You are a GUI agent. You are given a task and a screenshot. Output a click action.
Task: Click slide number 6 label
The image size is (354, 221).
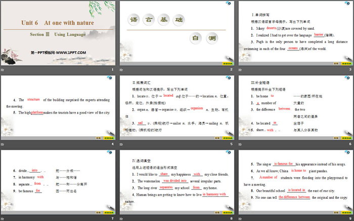[350, 144]
